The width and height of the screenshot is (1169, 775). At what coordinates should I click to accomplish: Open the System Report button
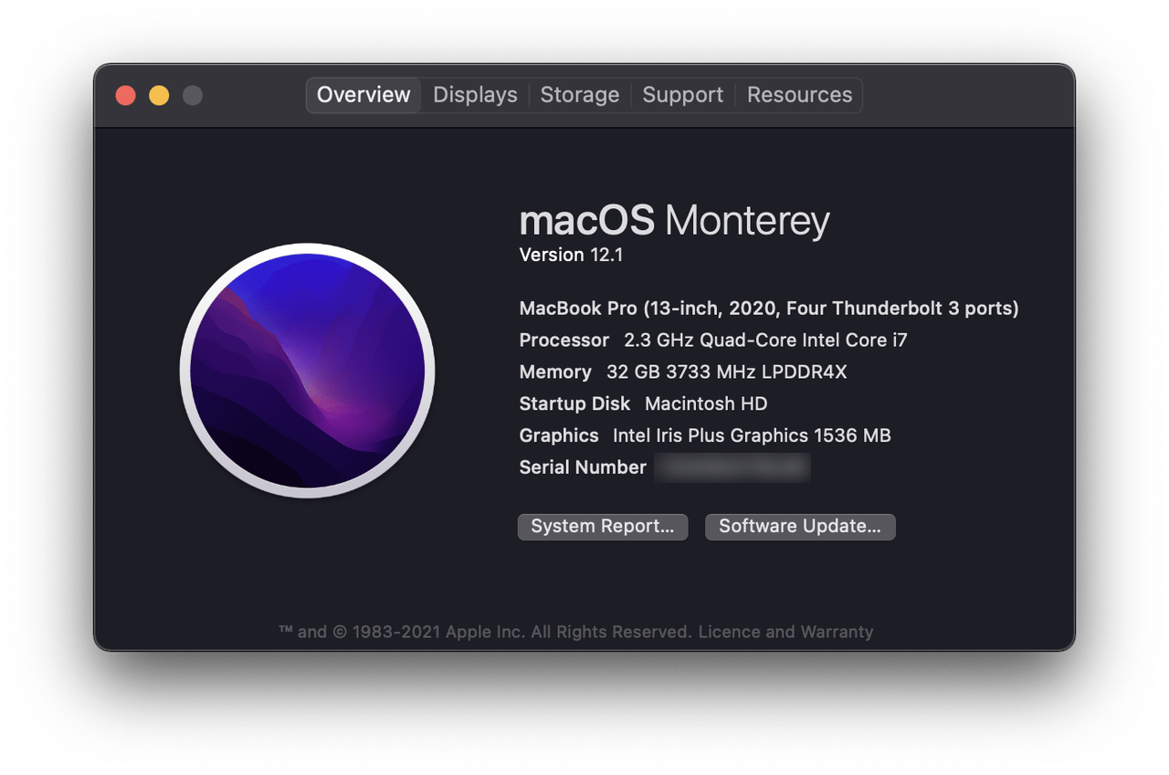[603, 527]
